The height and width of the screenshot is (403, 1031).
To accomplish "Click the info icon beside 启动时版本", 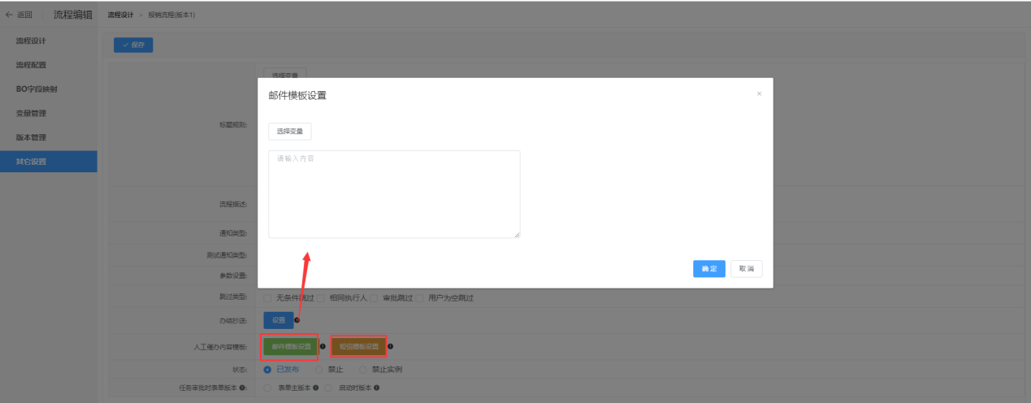I will click(x=377, y=388).
